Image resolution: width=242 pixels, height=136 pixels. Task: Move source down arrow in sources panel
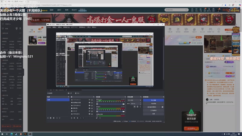coord(83,118)
